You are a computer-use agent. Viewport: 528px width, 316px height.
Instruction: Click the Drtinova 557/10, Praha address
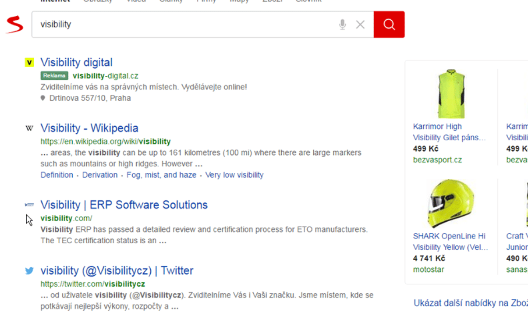click(90, 98)
